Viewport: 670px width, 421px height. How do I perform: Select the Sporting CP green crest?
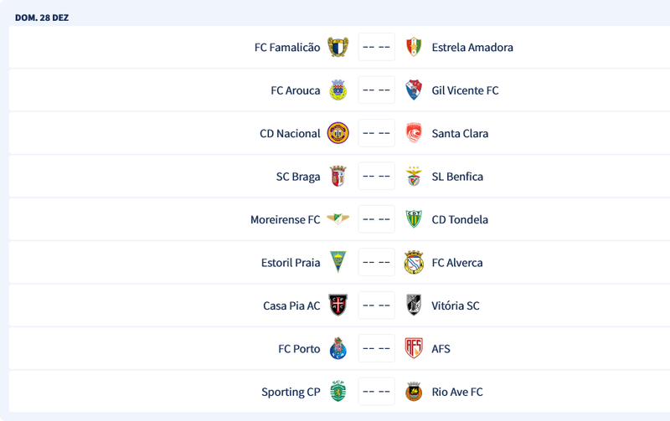[338, 392]
